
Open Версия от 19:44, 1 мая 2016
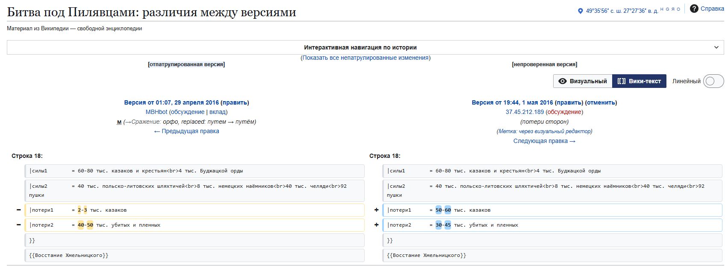click(x=512, y=102)
